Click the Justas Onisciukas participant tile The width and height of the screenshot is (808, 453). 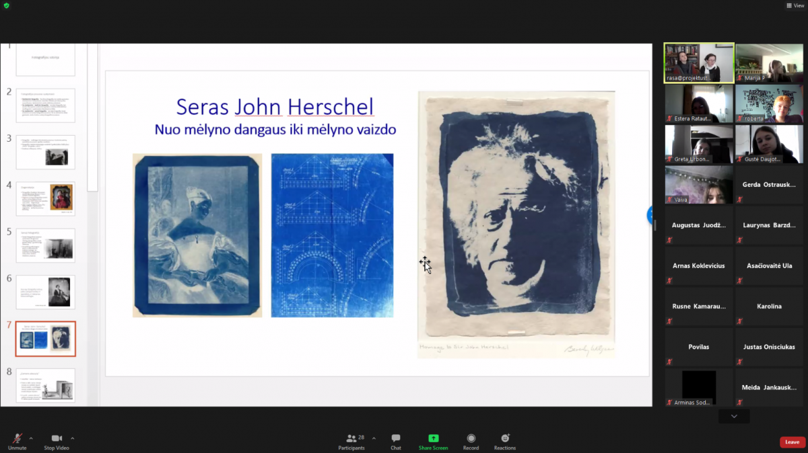(769, 347)
